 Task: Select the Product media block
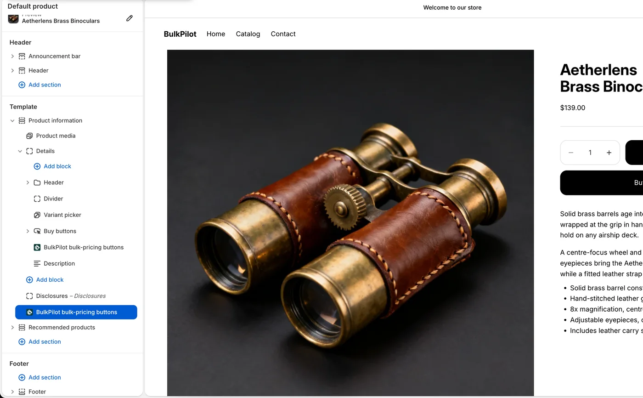click(x=56, y=136)
